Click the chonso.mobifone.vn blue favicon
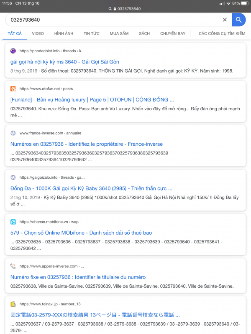This screenshot has height=334, width=251. 13,222
